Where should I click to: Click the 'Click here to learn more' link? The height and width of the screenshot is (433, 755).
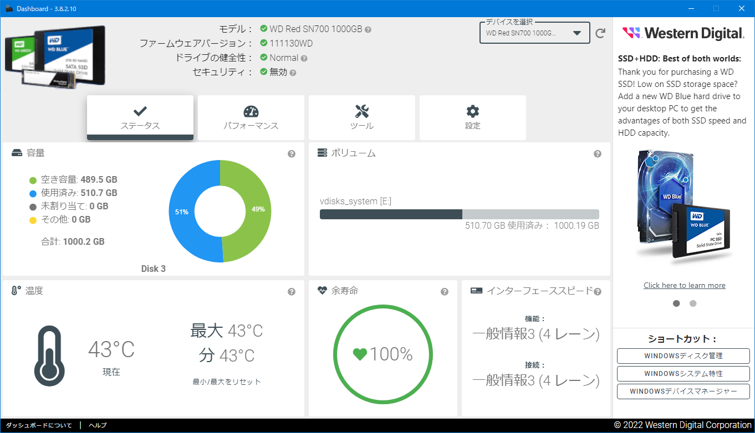684,285
